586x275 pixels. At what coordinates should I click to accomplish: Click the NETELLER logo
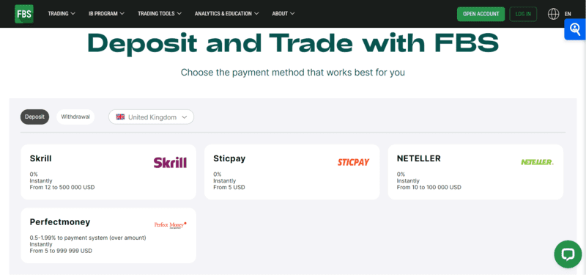pos(537,162)
